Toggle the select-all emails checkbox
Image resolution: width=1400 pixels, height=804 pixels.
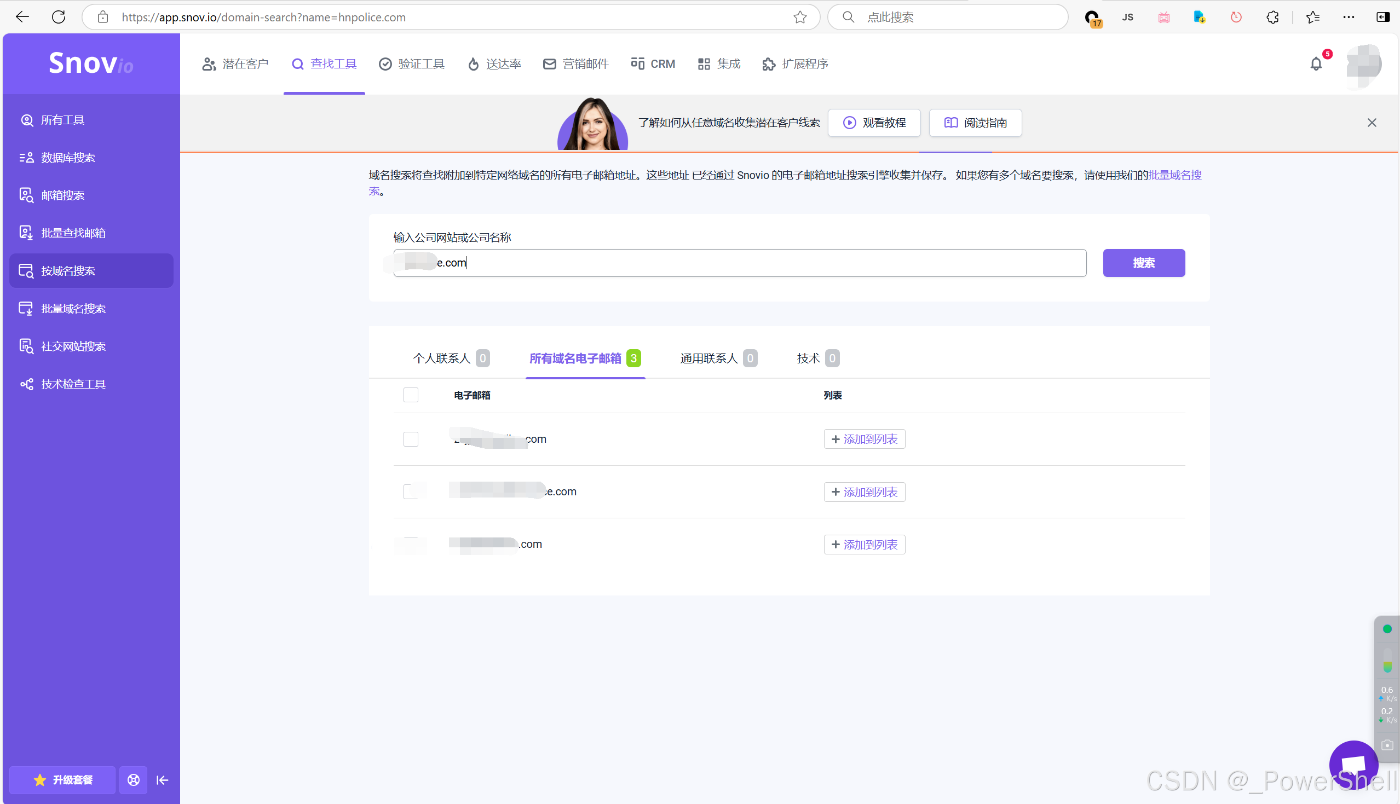[x=410, y=395]
